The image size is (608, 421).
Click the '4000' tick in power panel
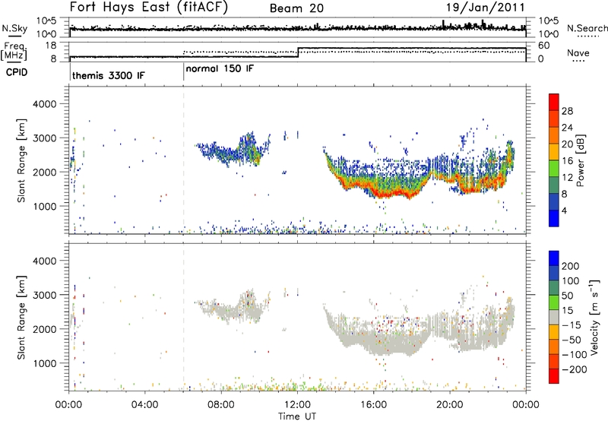pos(45,104)
